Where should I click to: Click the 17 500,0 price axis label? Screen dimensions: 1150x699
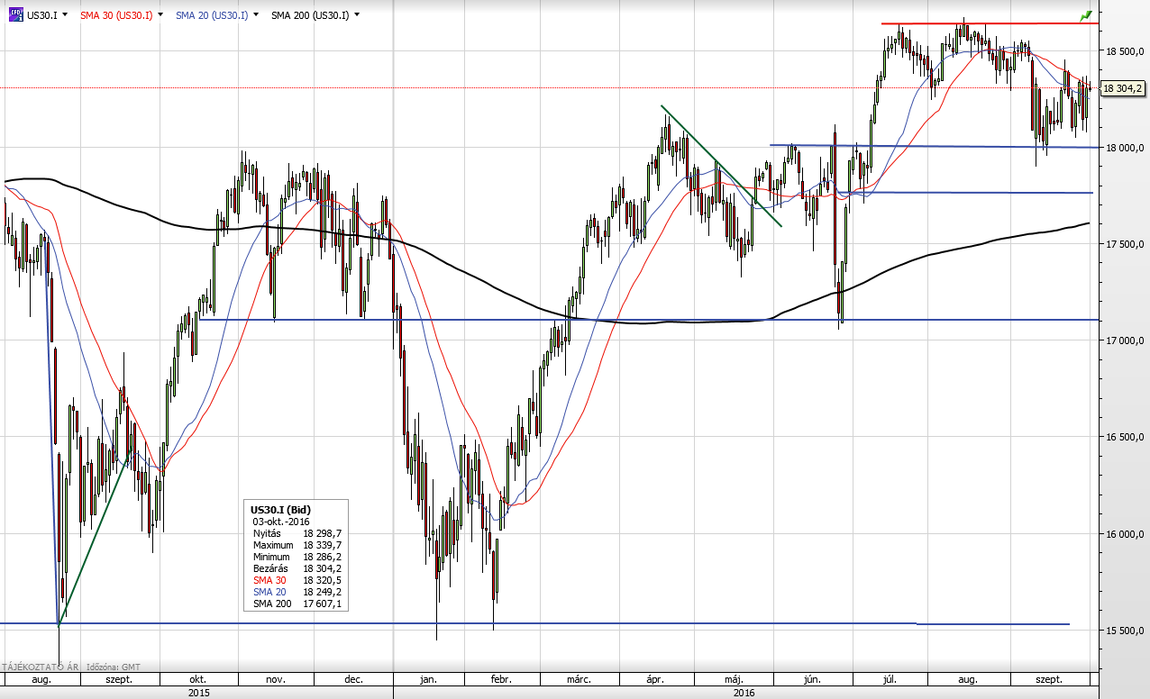point(1125,244)
